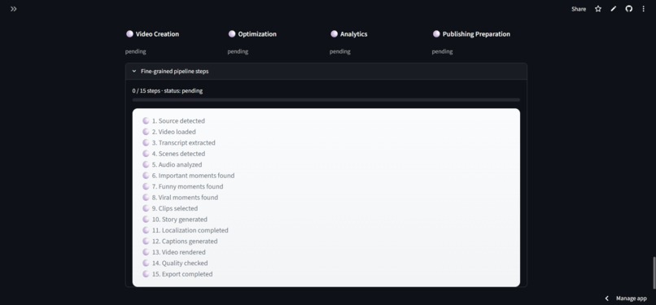Click the Video Creation stage heading
Viewport: 656px width, 305px height.
[157, 34]
